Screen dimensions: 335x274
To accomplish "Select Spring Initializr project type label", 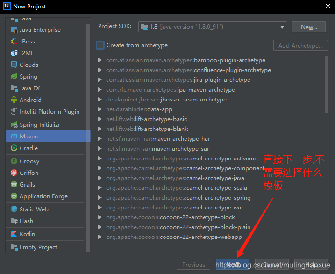I will 40,124.
